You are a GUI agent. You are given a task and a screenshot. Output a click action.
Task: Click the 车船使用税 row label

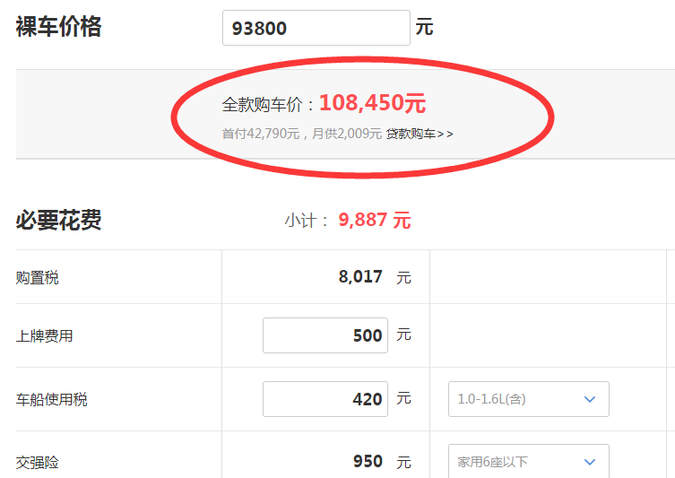coord(52,400)
